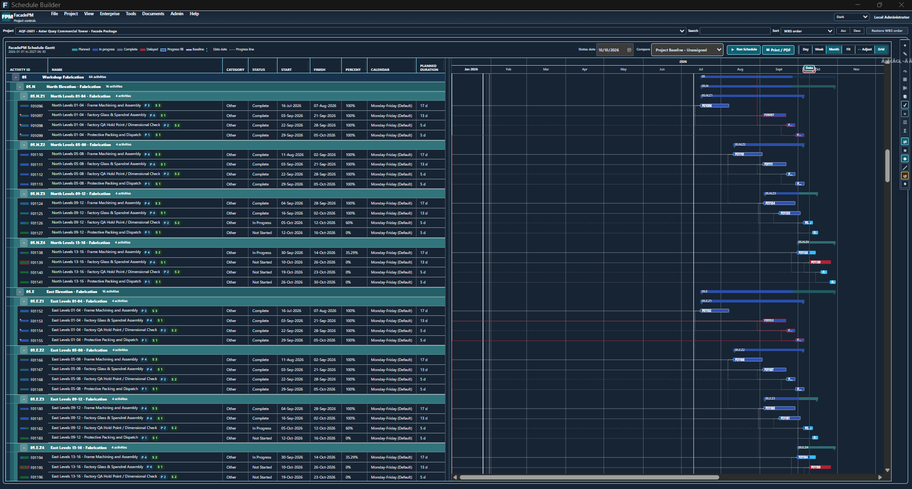Click the sigma summation icon

coord(905,131)
